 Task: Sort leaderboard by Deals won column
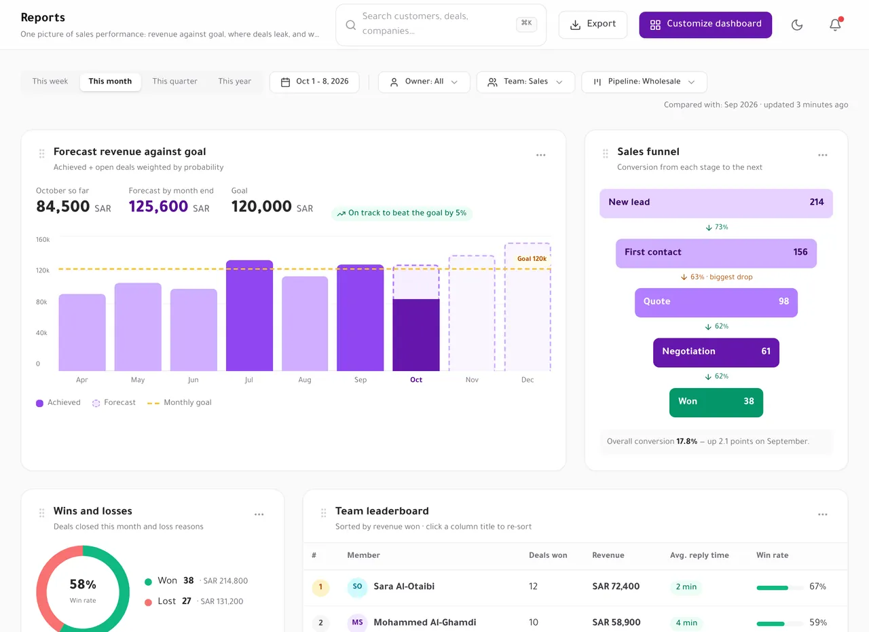(548, 555)
